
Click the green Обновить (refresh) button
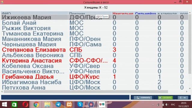point(165,97)
